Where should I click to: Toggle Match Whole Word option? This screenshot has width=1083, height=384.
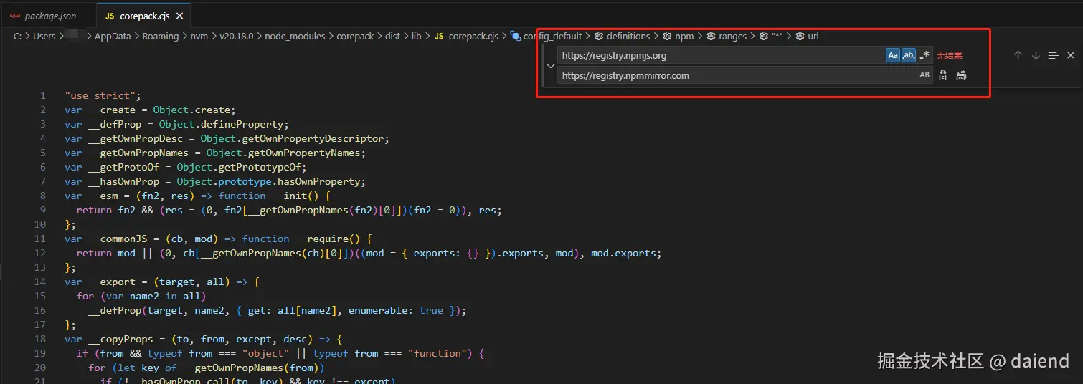[x=909, y=55]
